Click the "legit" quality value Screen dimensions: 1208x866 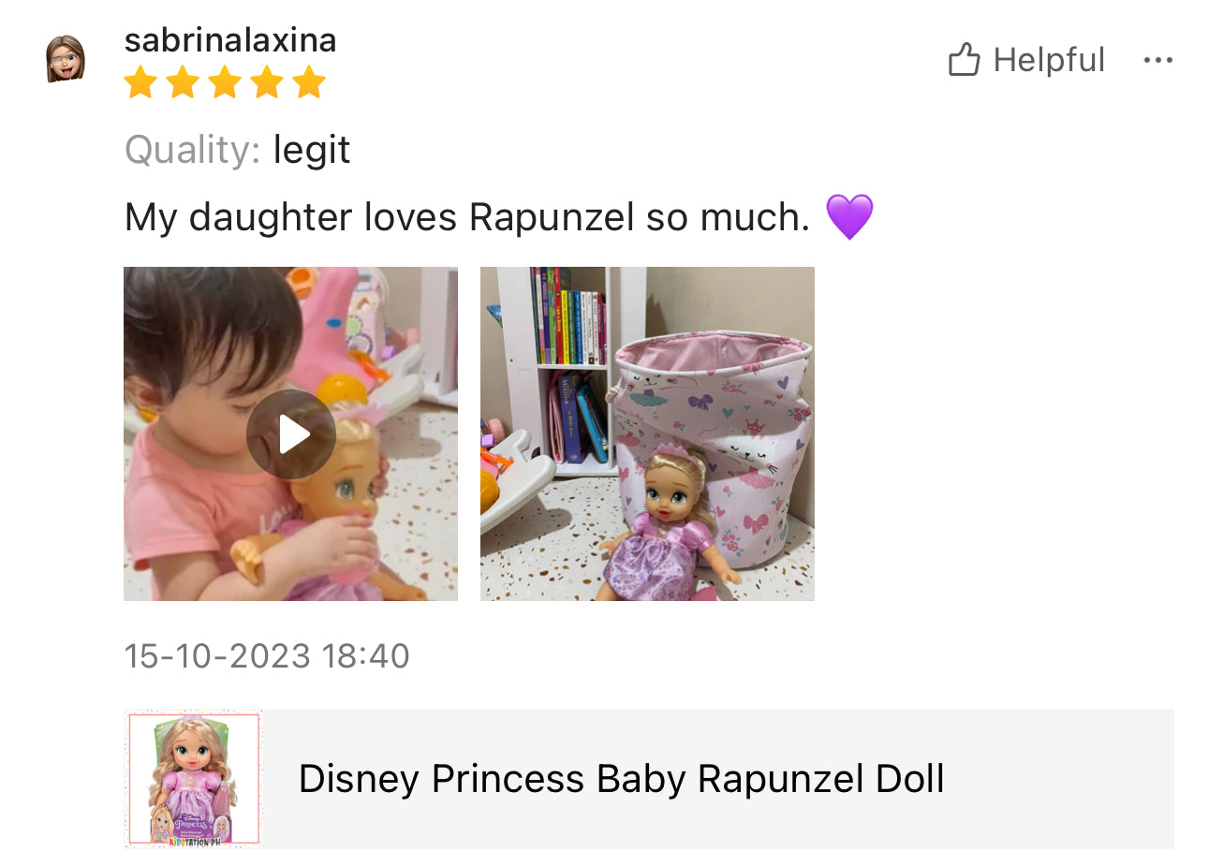[x=311, y=150]
